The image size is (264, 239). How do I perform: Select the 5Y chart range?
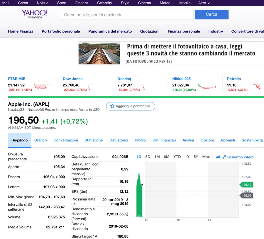tap(196, 157)
